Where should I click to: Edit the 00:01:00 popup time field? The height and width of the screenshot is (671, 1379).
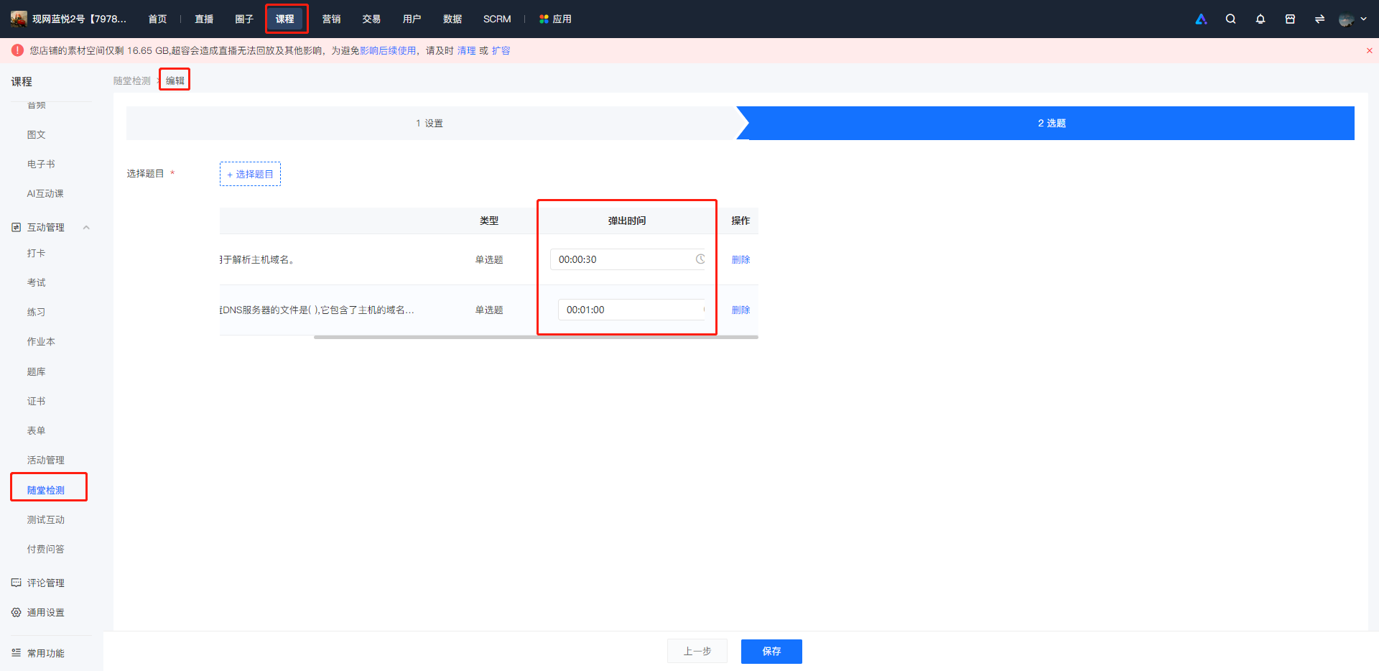[x=631, y=310]
